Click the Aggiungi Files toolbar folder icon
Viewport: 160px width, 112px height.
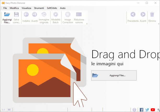(7, 14)
